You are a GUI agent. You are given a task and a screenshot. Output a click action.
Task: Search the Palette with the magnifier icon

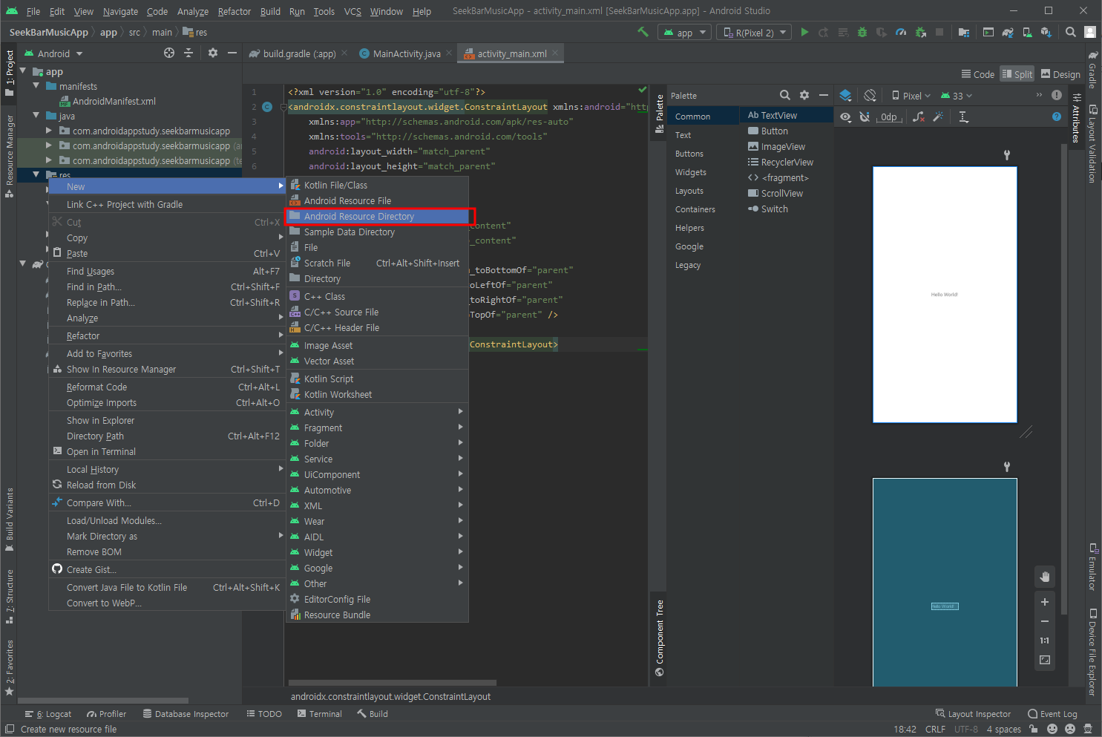784,95
